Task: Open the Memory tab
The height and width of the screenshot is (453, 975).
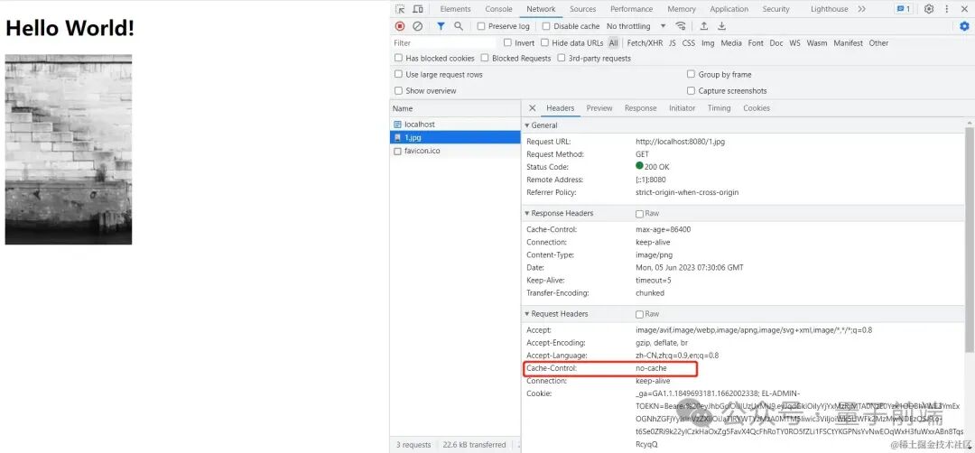Action: [x=682, y=9]
